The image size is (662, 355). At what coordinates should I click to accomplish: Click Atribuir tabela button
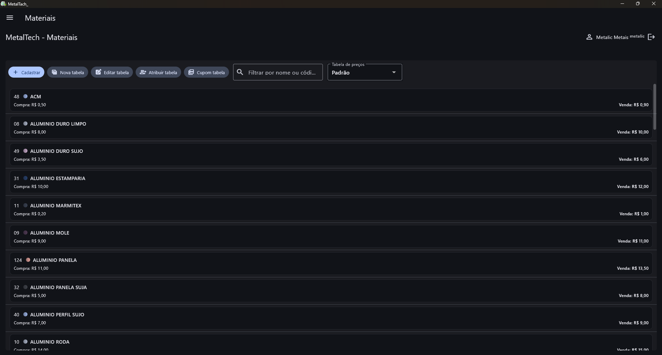(x=158, y=72)
